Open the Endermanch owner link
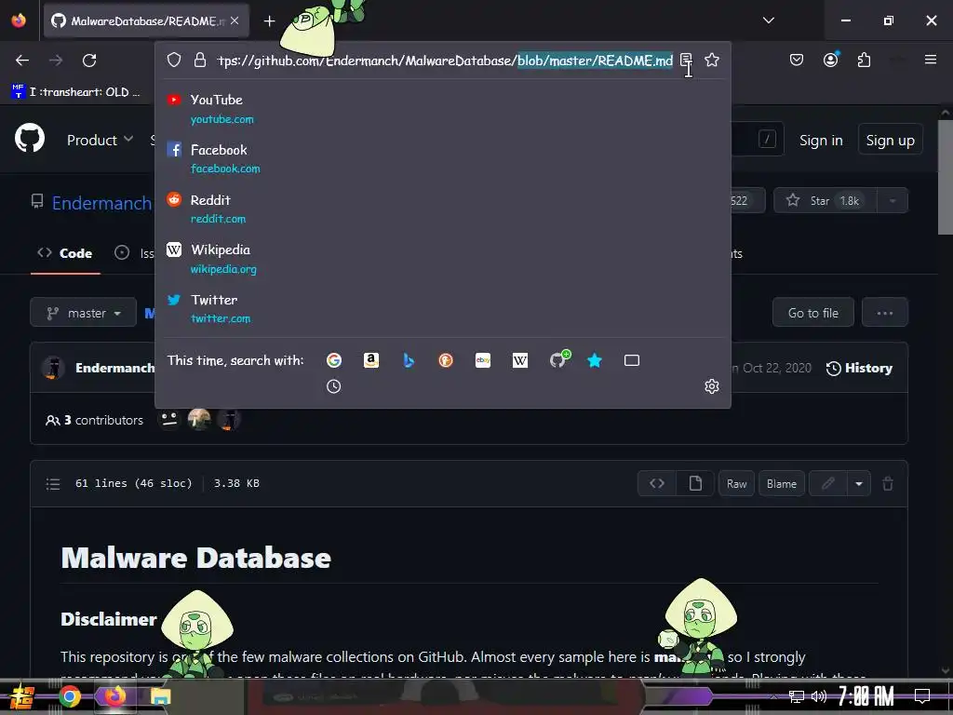The image size is (953, 715). pyautogui.click(x=101, y=202)
